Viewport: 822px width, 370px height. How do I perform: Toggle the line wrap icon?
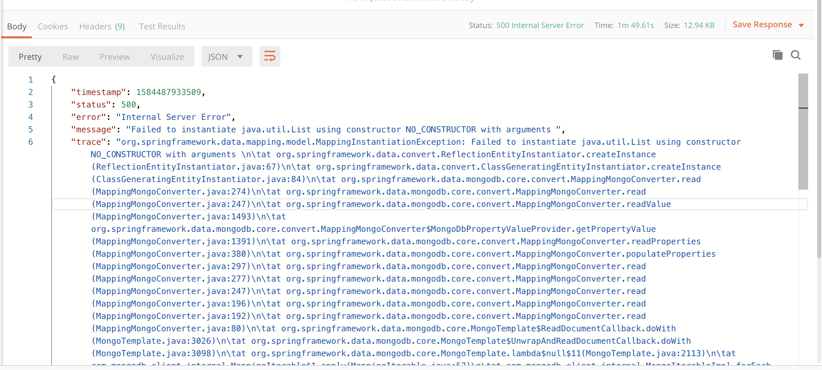(x=270, y=56)
